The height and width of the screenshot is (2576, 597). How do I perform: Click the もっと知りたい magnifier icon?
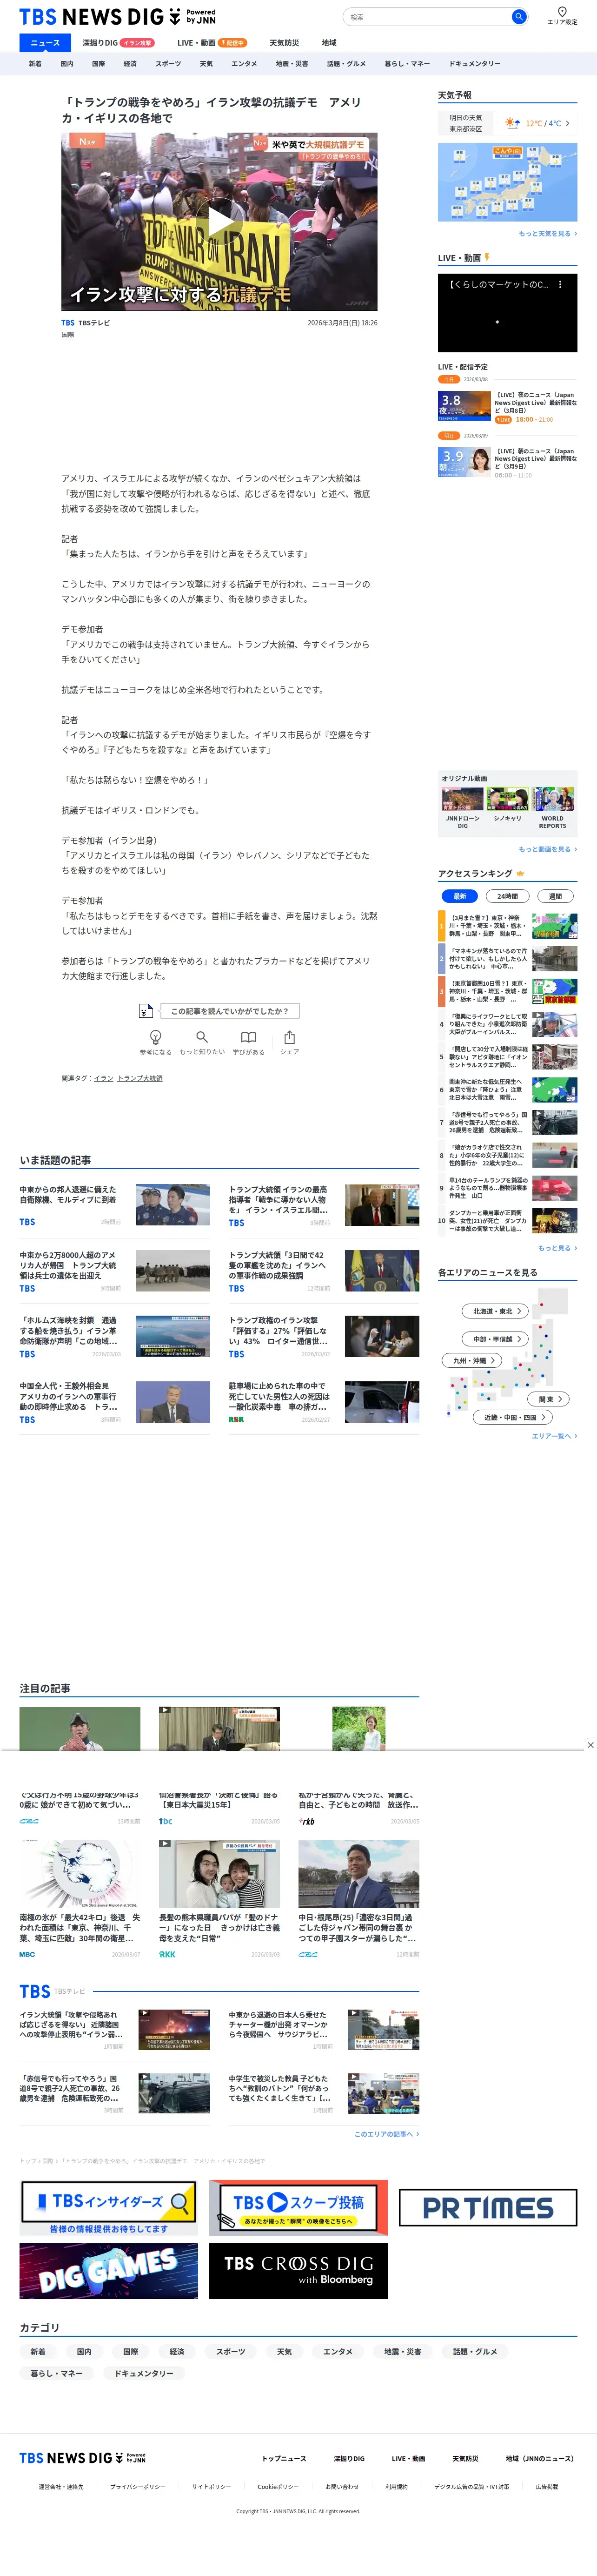tap(202, 1037)
